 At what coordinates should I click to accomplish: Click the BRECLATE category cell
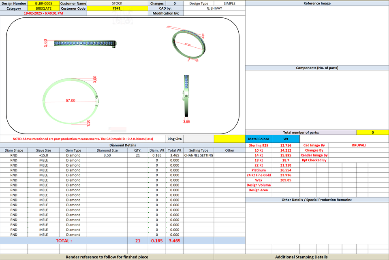pos(43,8)
